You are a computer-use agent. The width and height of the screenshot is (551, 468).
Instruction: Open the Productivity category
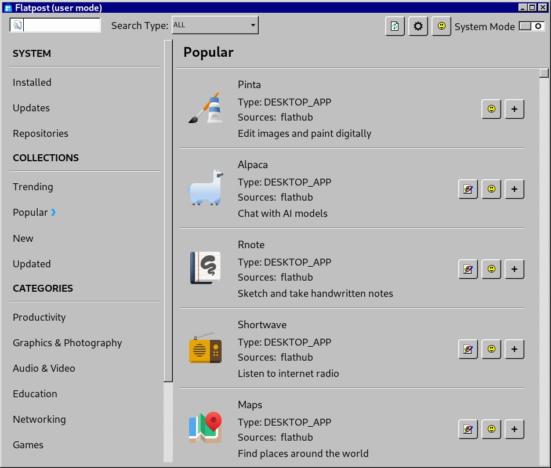point(39,317)
